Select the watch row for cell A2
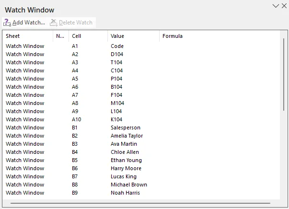The image size is (289, 209). click(141, 54)
